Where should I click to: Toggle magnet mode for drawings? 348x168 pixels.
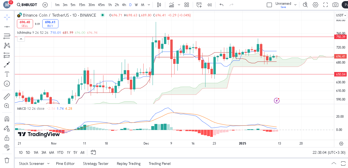point(7,119)
